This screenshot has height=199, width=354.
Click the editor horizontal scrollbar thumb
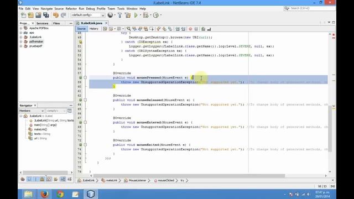click(x=189, y=176)
